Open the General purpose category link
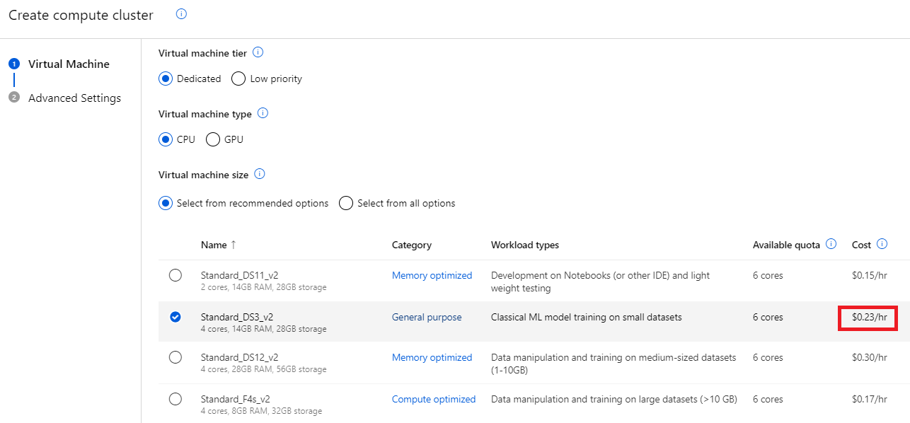Viewport: 910px width, 423px height. point(427,317)
